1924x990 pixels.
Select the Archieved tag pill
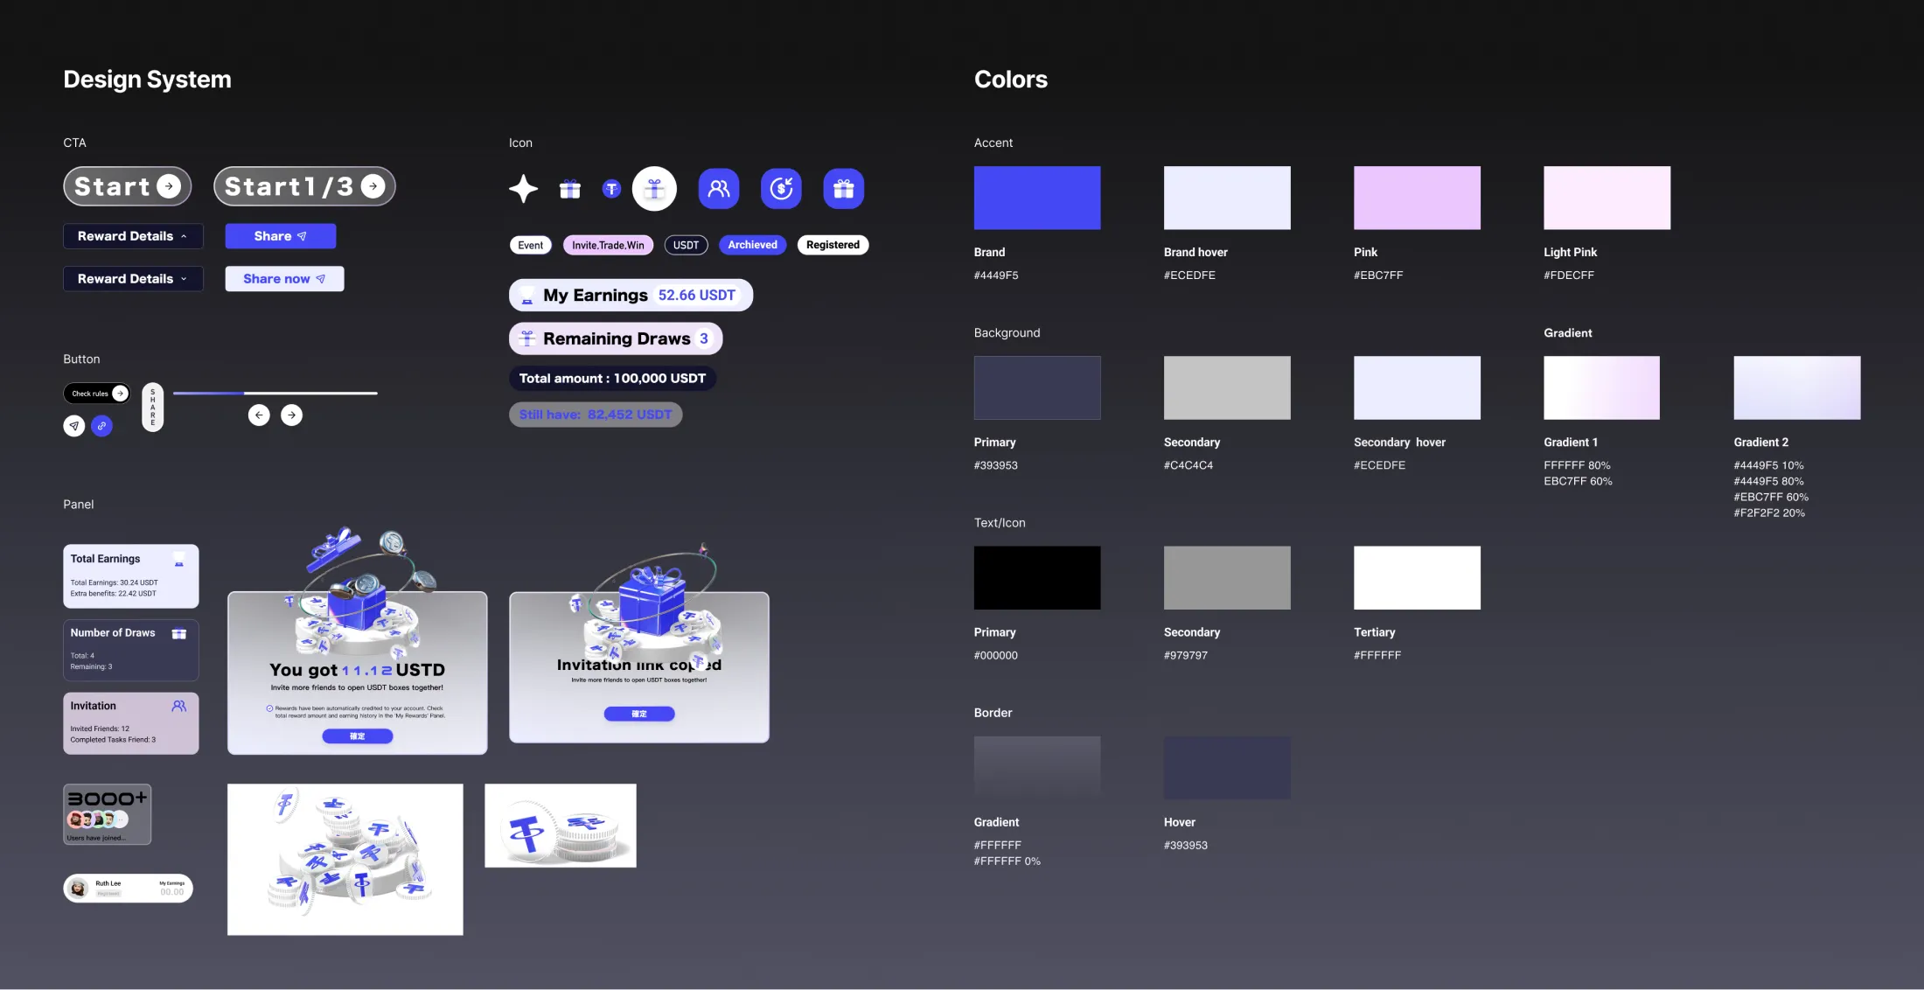click(x=752, y=245)
